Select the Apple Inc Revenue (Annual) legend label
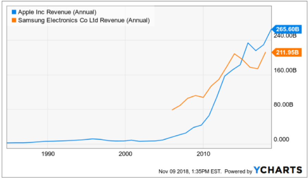Image resolution: width=308 pixels, height=179 pixels. click(x=57, y=12)
